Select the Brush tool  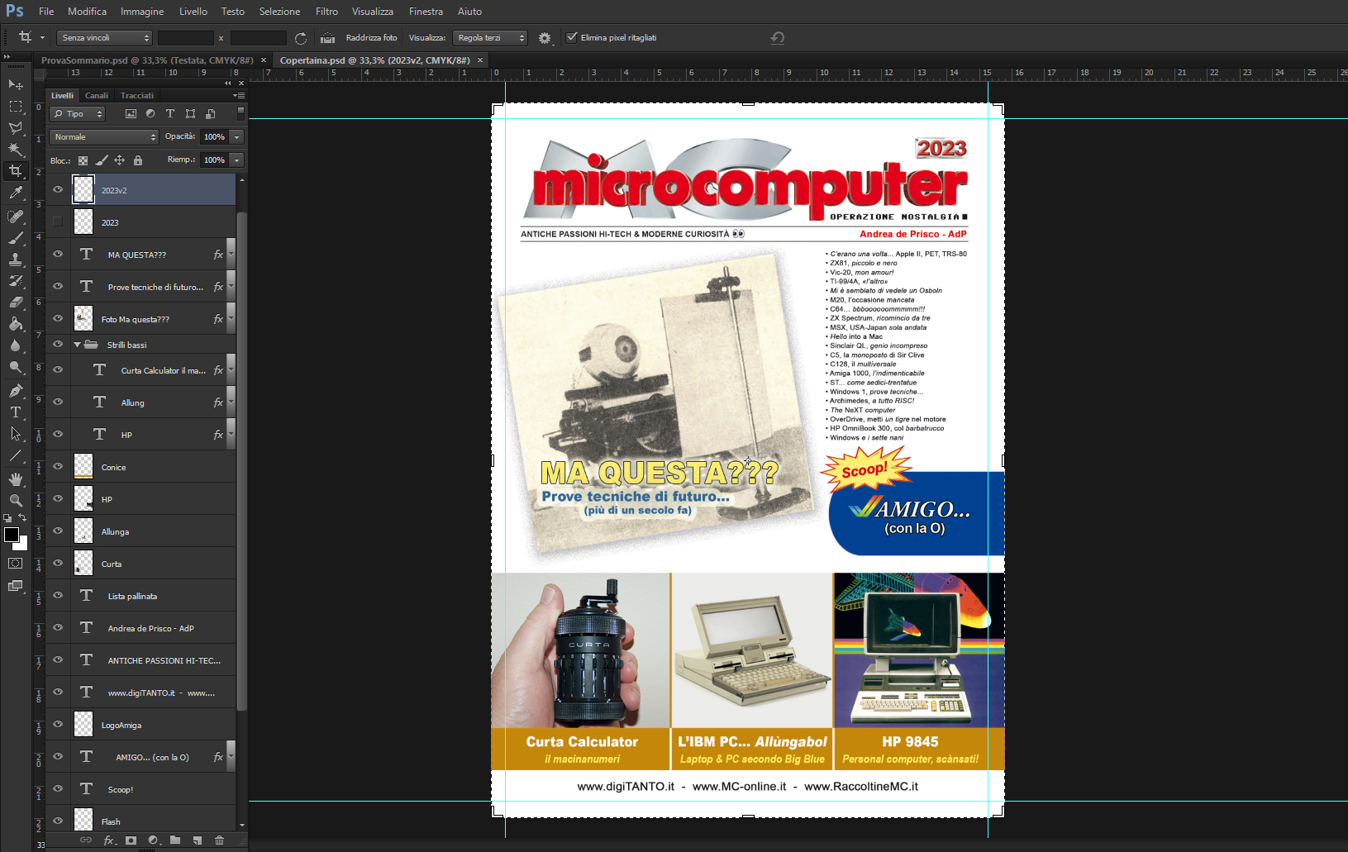pos(16,238)
